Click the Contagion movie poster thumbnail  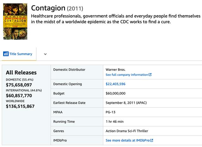(x=15, y=21)
